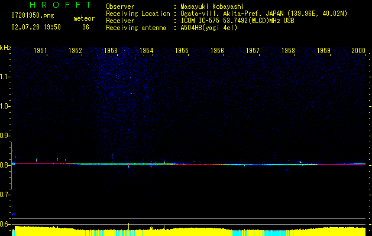Select antenna text A504HB(yagi 4el)
Viewport: 372px width, 236px height.
click(209, 28)
